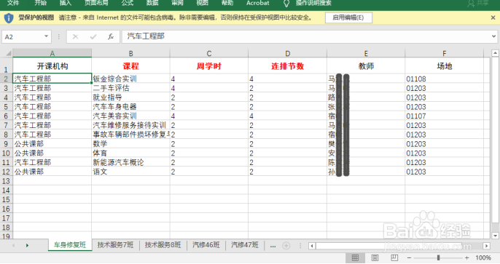Expand the formula bar
This screenshot has height=264, width=500.
click(x=494, y=36)
